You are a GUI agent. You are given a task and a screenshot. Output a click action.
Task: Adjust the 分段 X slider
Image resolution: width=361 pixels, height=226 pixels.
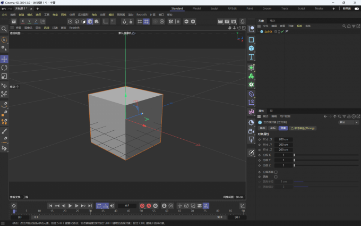click(326, 155)
